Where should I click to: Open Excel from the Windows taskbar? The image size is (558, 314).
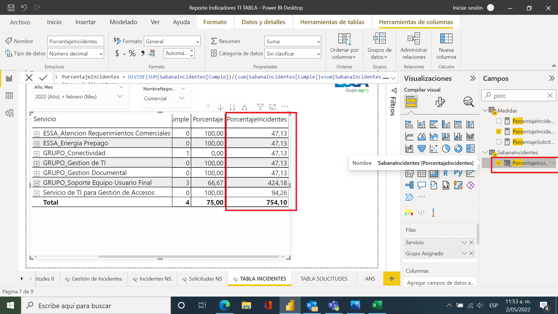377,305
